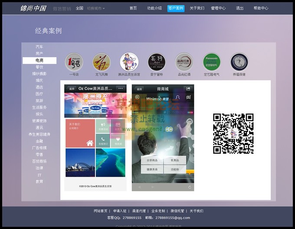Click the QR code image

point(233,133)
